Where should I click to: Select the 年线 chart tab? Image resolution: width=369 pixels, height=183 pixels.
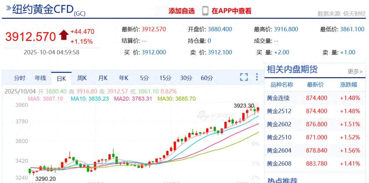click(x=40, y=78)
